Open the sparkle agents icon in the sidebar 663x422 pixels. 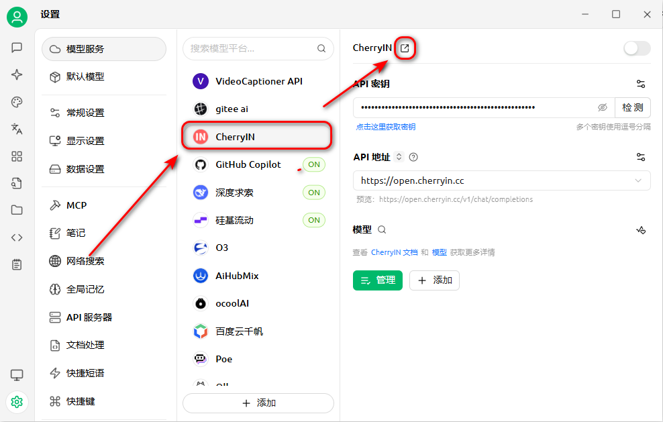[x=17, y=75]
